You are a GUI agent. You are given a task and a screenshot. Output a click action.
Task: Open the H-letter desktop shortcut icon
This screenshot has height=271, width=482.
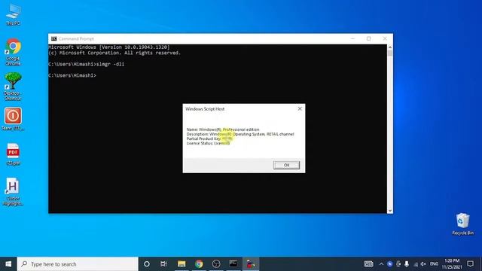[13, 191]
